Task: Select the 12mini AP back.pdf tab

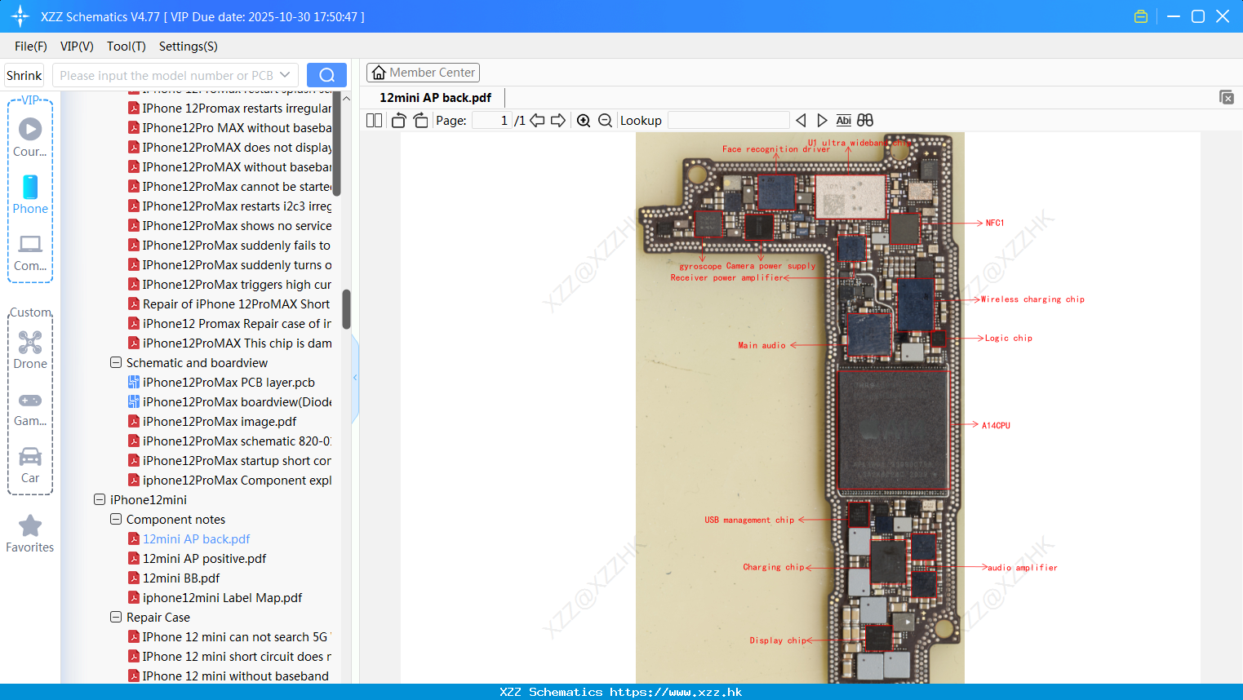Action: [436, 97]
